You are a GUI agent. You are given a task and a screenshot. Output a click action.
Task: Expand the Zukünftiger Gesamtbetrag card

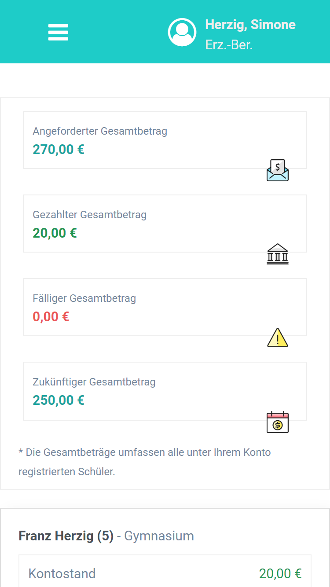click(x=165, y=391)
